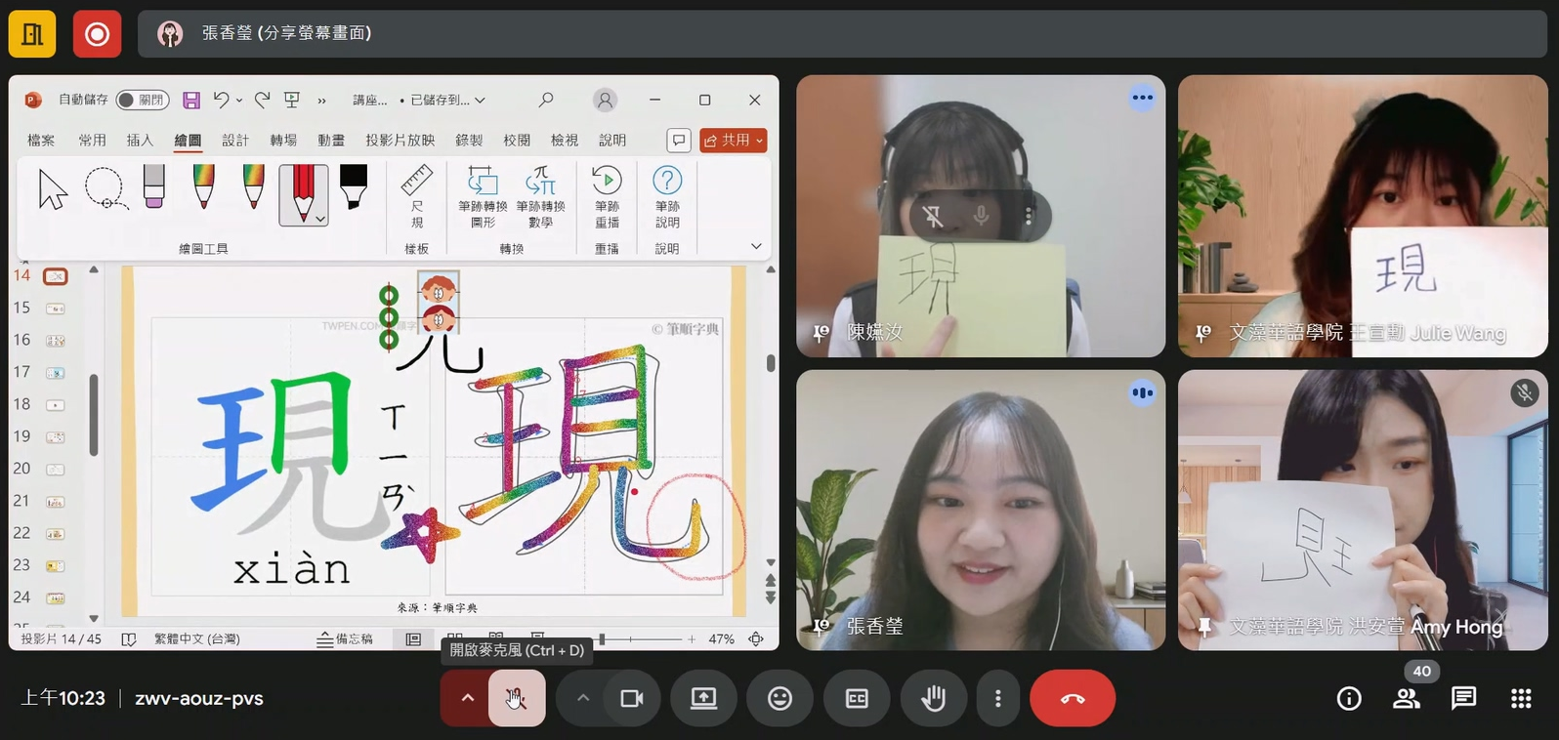Raise hand in the meeting
Screen dimensions: 1559x740
point(934,698)
